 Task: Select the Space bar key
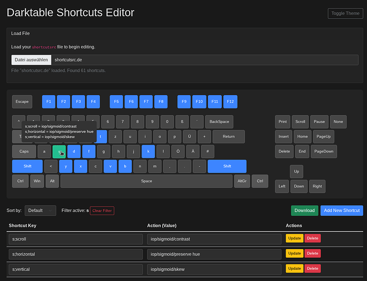coord(146,181)
